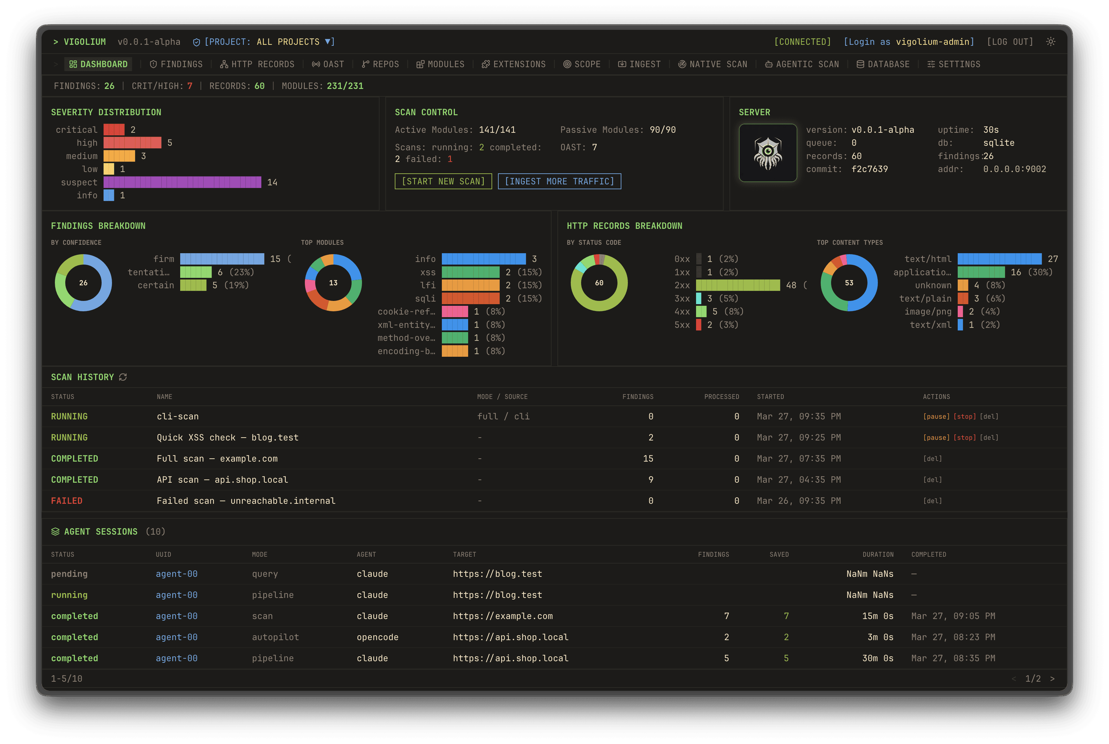The image size is (1109, 744).
Task: Click the Scan History refresh icon
Action: (123, 377)
